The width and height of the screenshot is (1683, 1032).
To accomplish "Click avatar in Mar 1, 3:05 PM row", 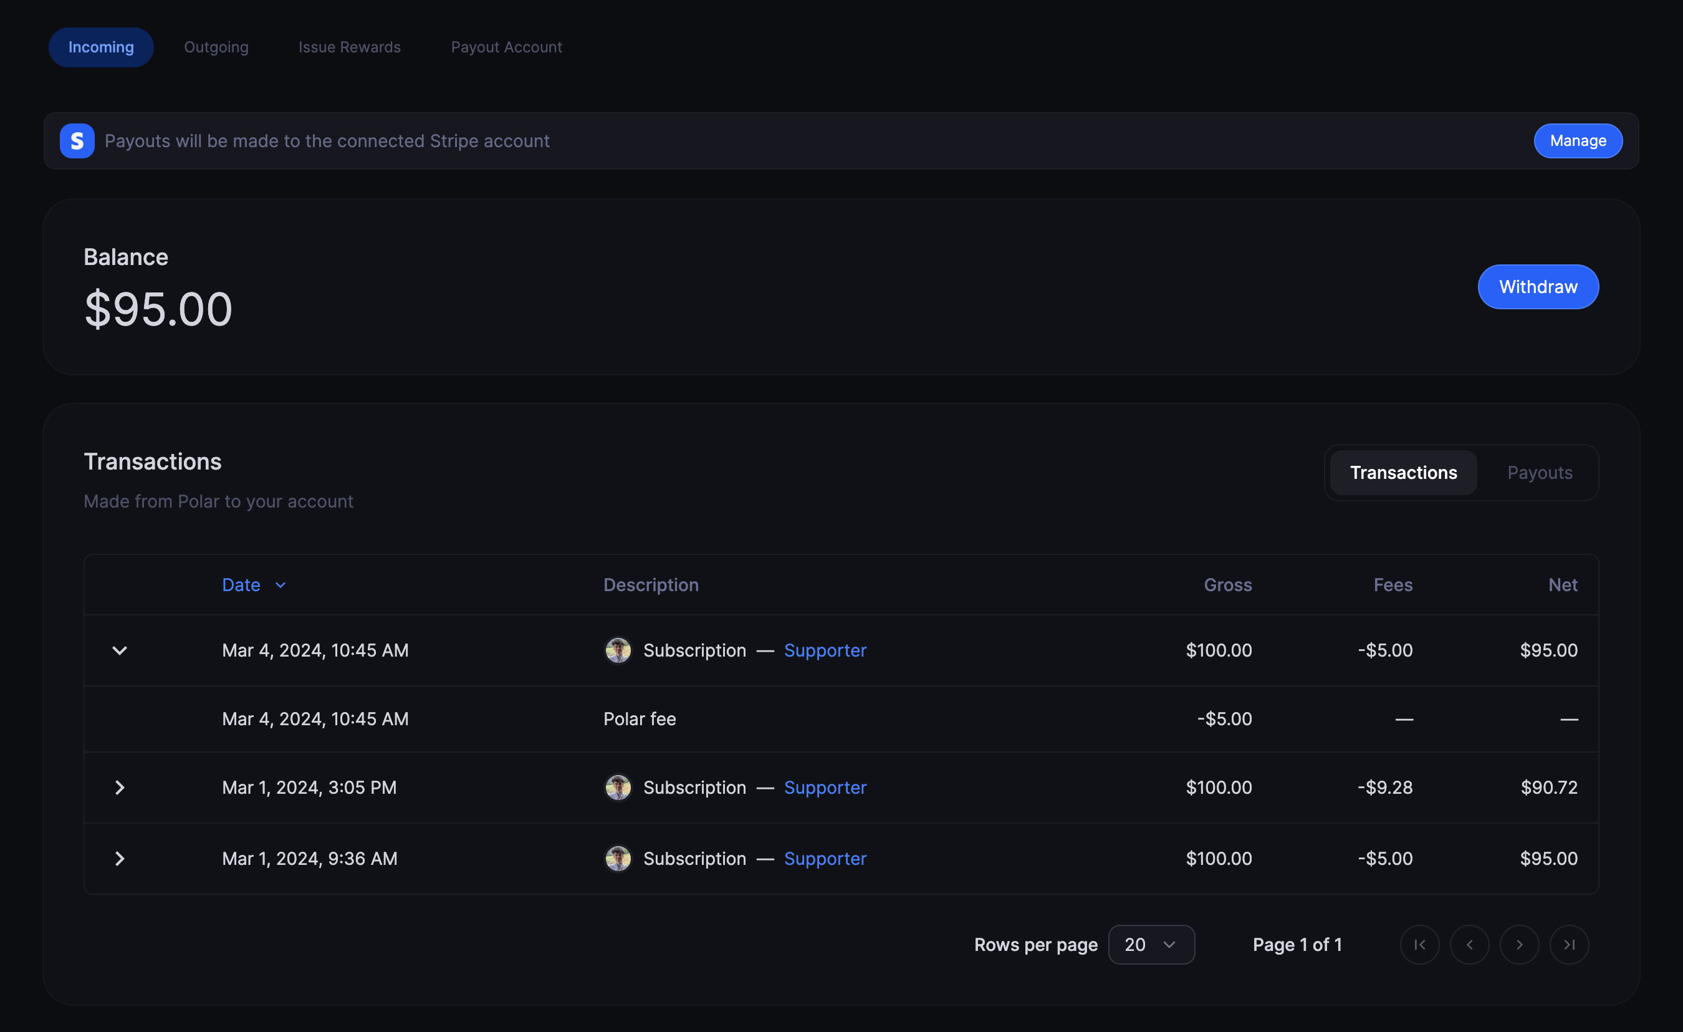I will pos(618,788).
